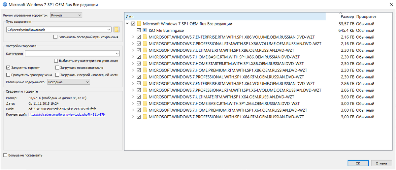This screenshot has height=170, width=396.
Task: Select row name HOME.PREMIUM X86 OEM RUSSIAN
Action: coord(228,70)
